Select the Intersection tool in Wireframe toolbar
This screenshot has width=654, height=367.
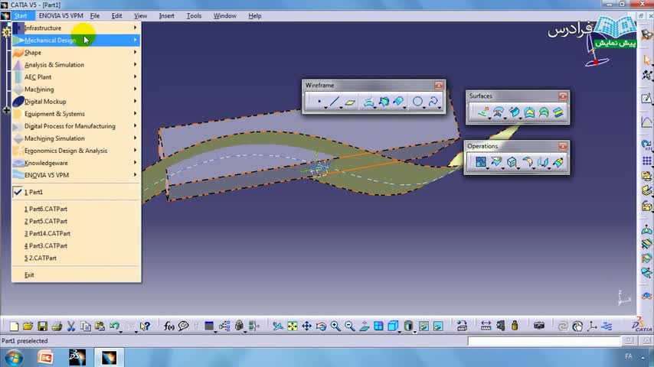point(384,101)
